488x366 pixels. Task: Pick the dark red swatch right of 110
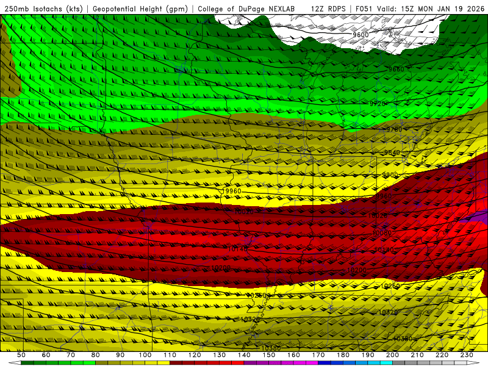(x=176, y=363)
